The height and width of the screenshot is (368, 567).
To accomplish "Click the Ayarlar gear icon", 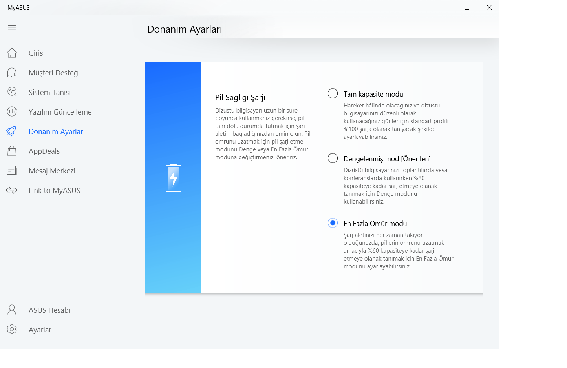I will tap(12, 329).
